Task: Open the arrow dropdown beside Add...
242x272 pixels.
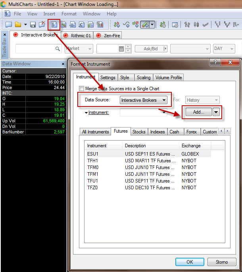Action: click(216, 112)
